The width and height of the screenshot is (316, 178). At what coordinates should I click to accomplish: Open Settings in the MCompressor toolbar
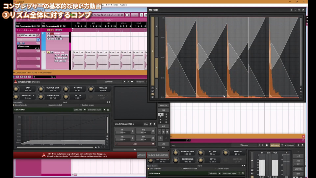pos(290,145)
